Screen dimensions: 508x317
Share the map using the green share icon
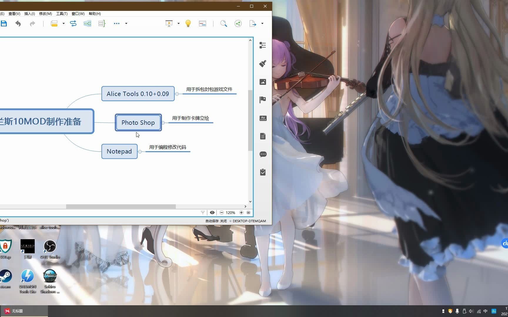[238, 23]
